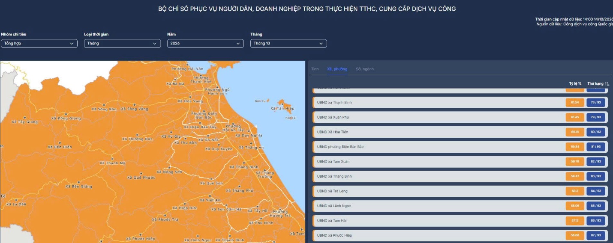Select the UBND xã Phước Hiệp row

(460, 235)
